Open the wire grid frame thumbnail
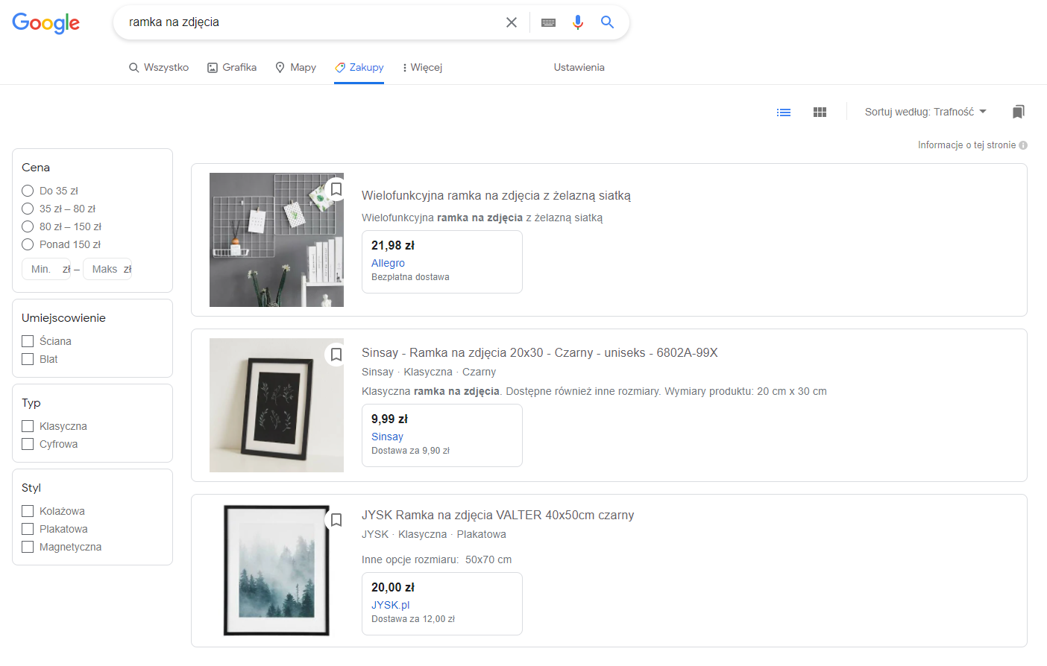The height and width of the screenshot is (666, 1047). (277, 240)
